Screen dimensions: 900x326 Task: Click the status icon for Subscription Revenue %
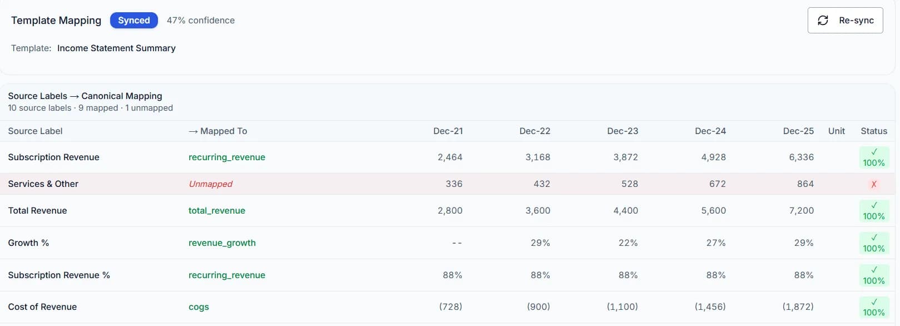click(x=874, y=275)
